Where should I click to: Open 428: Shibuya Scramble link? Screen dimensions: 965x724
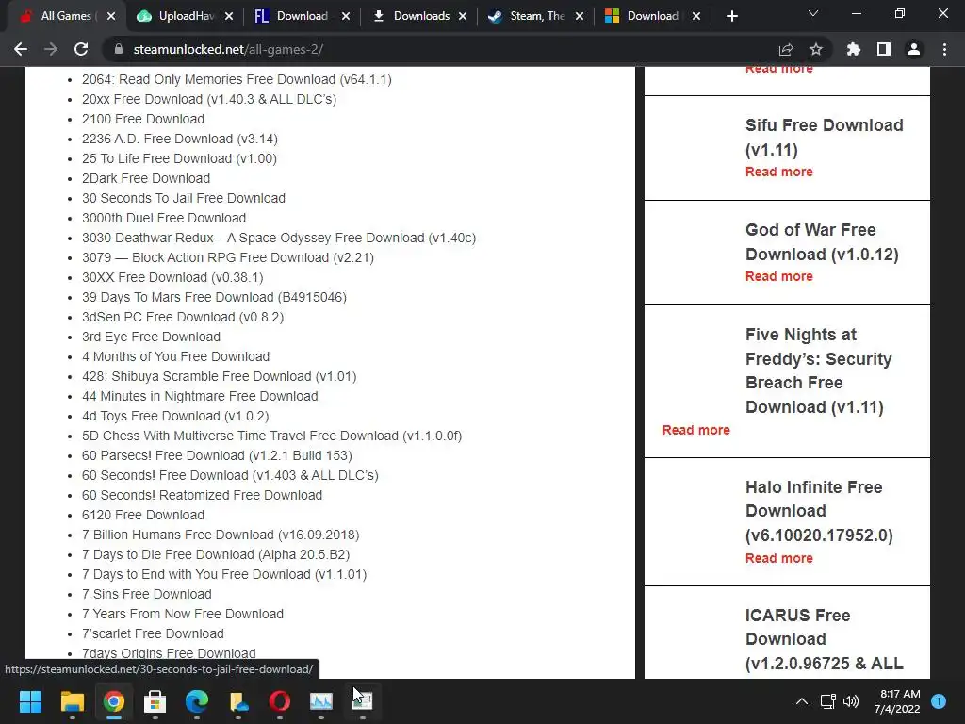pyautogui.click(x=219, y=376)
